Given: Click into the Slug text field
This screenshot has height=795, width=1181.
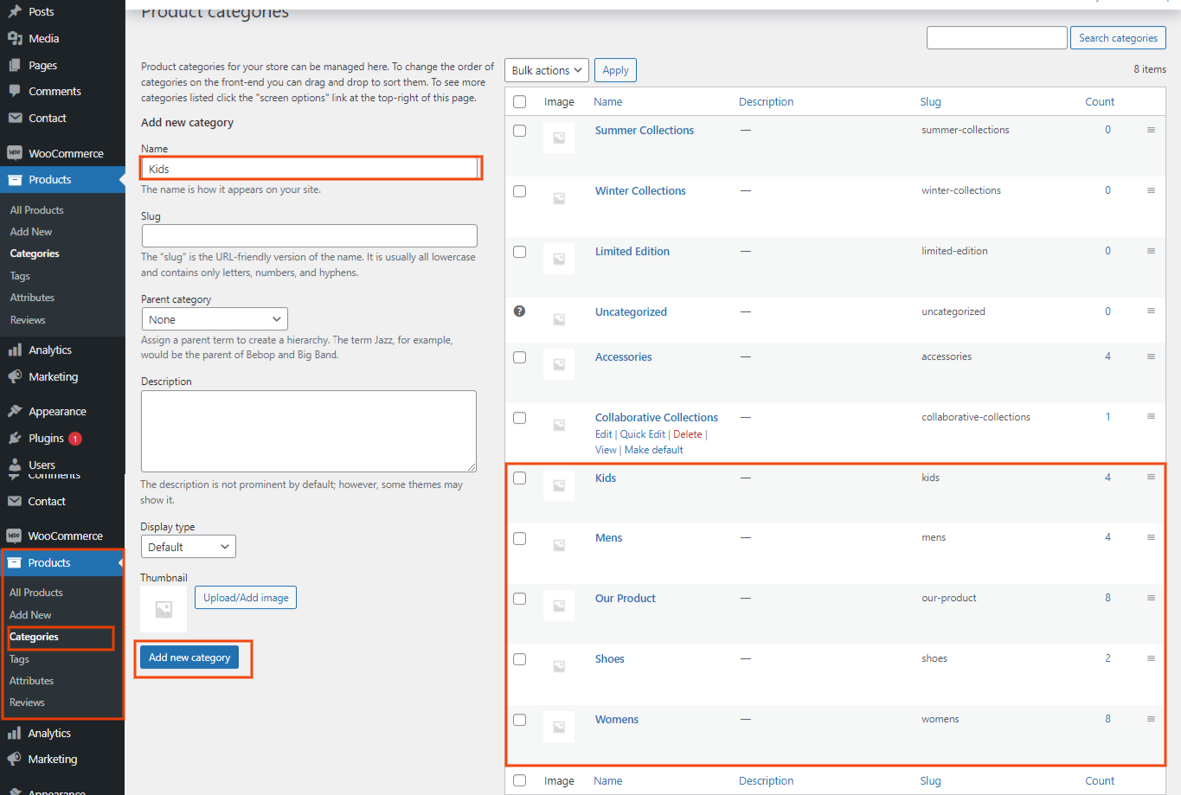Looking at the screenshot, I should tap(309, 235).
